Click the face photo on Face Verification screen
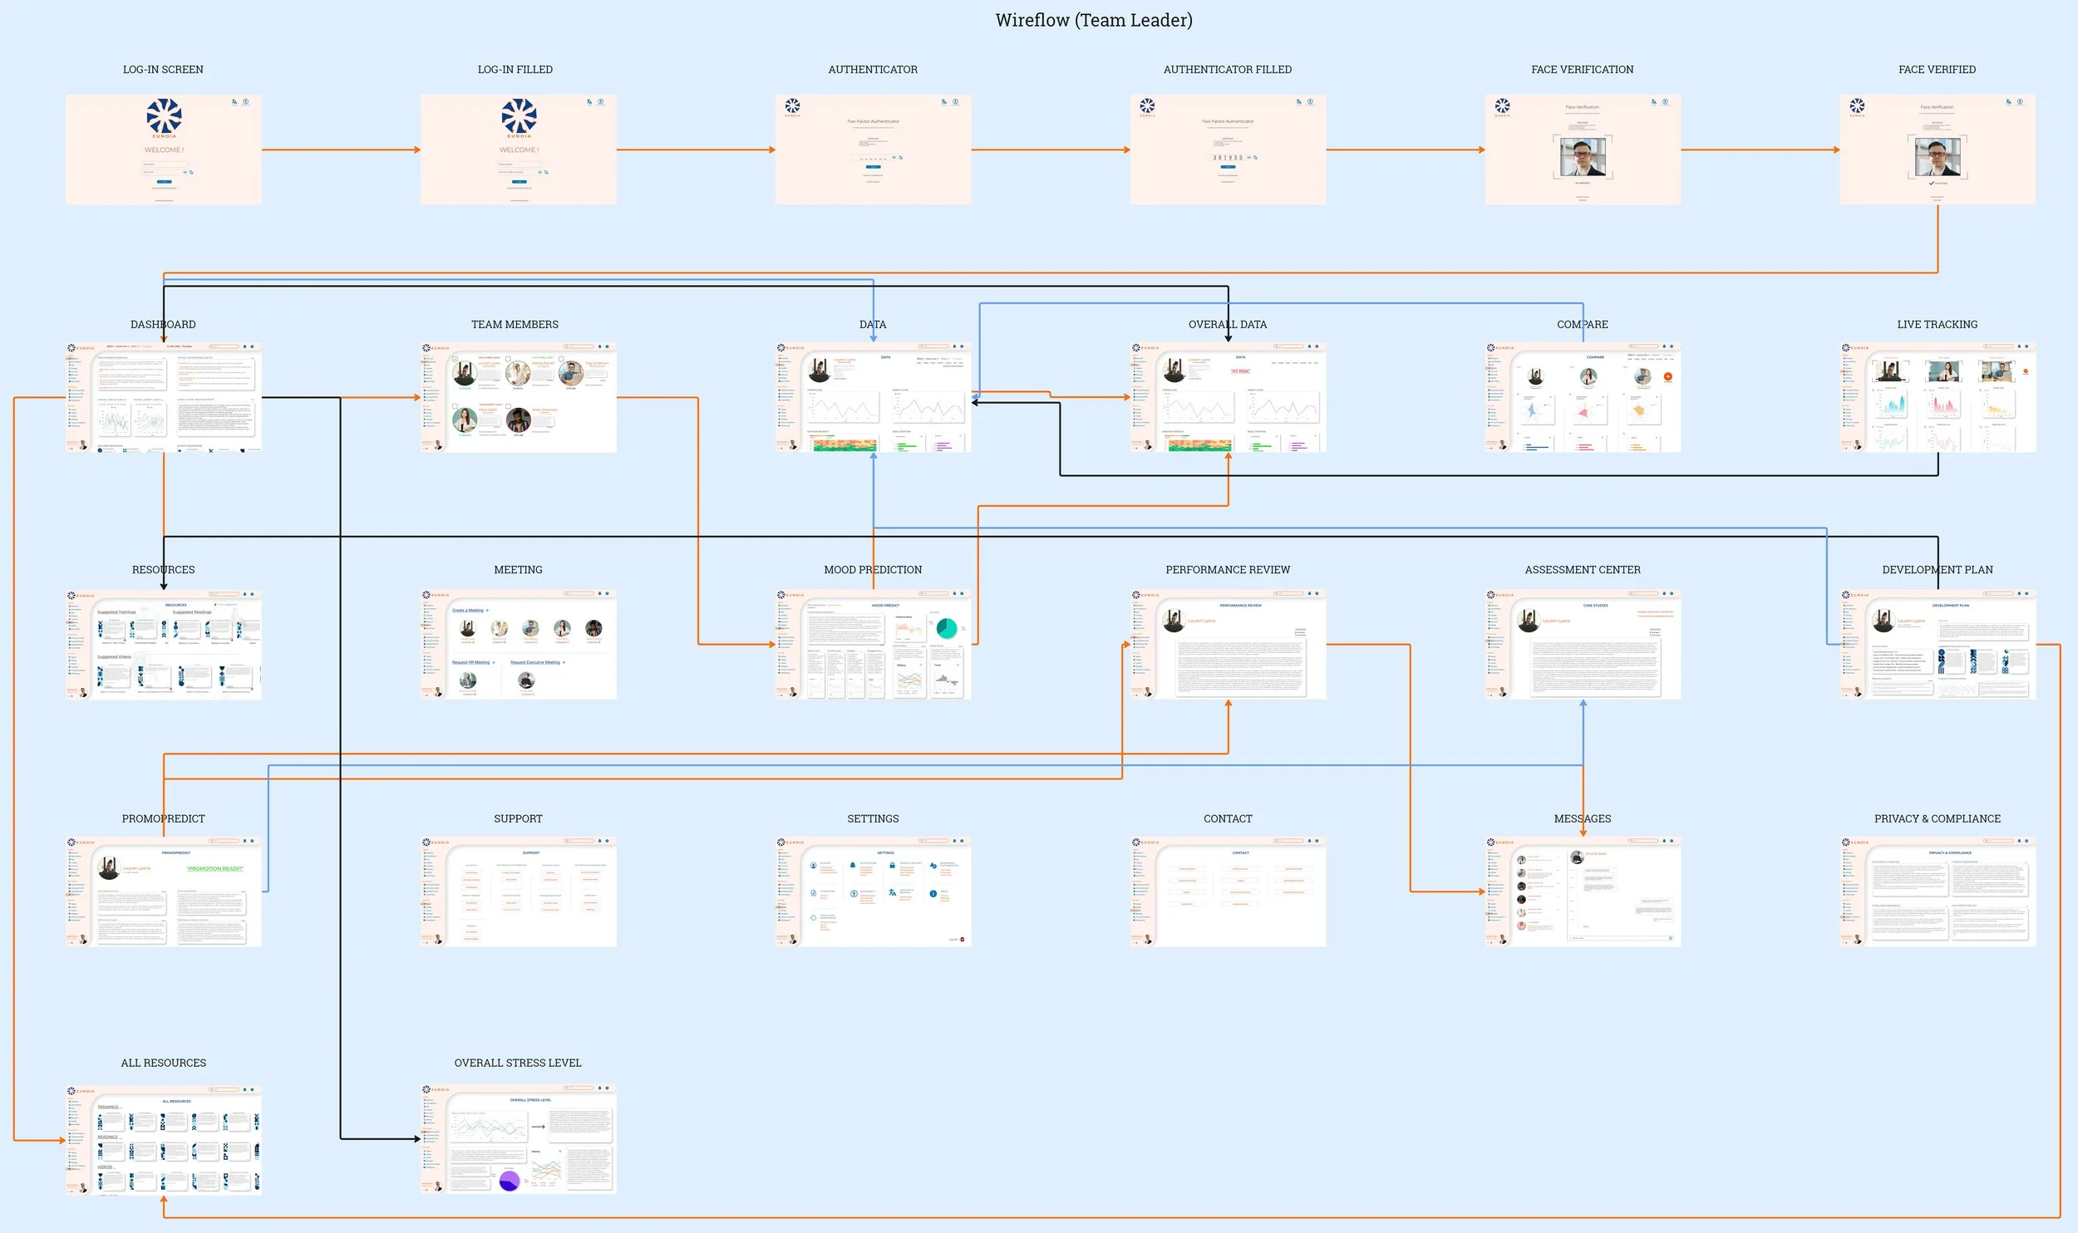 (x=1583, y=158)
